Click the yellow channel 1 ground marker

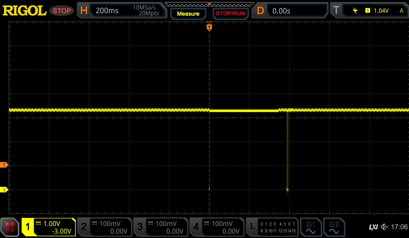point(4,190)
